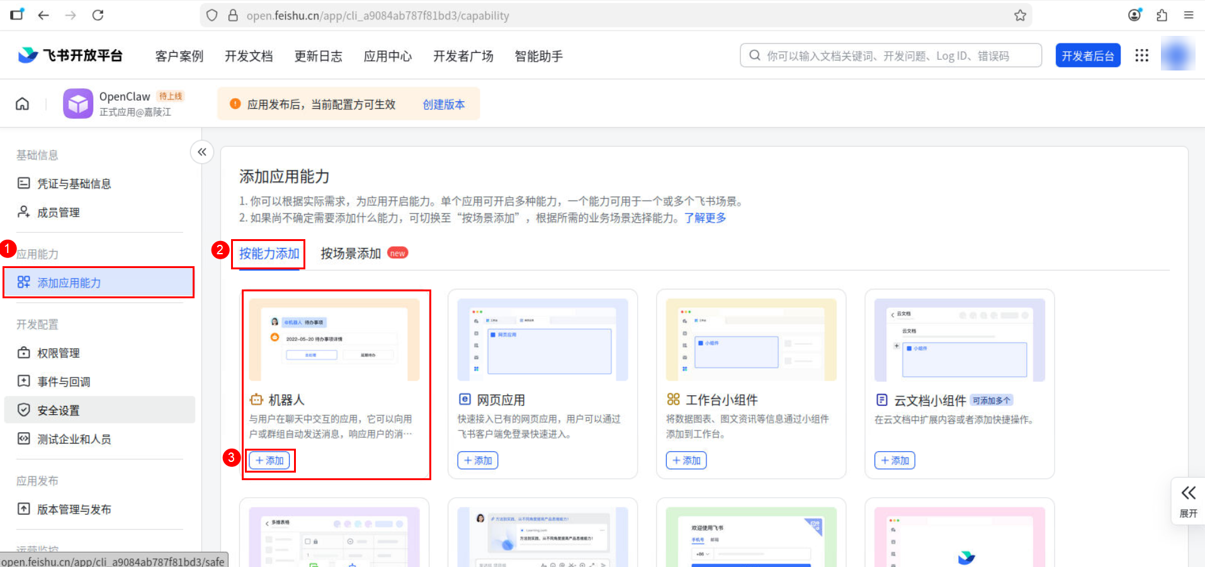Open 智能助手 in the top navigation
This screenshot has height=567, width=1205.
point(539,56)
